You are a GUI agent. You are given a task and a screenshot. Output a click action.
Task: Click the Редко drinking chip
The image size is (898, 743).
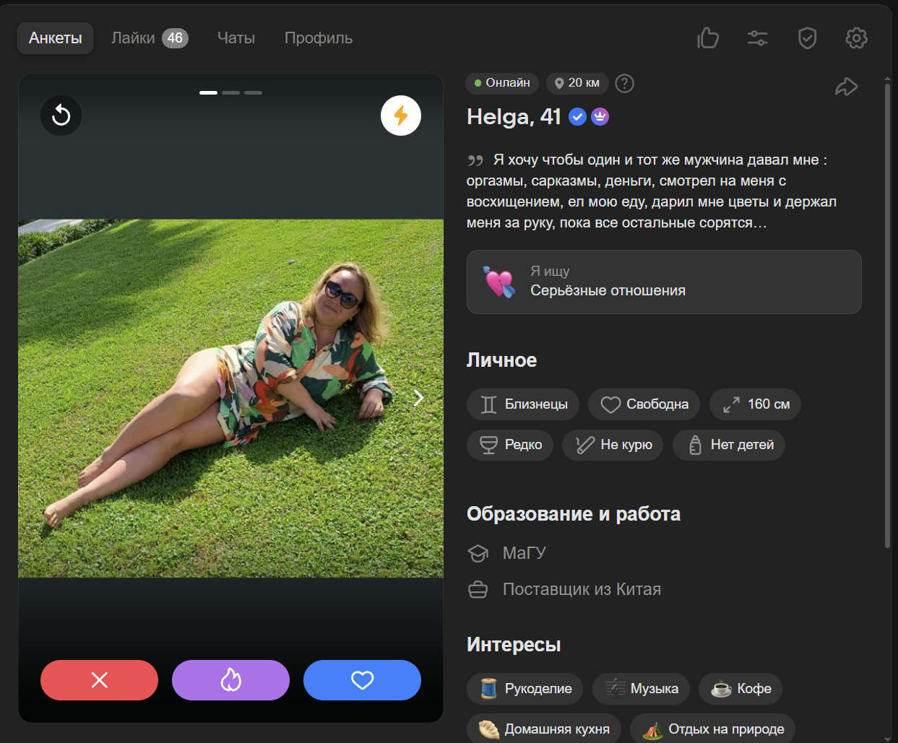(x=510, y=445)
